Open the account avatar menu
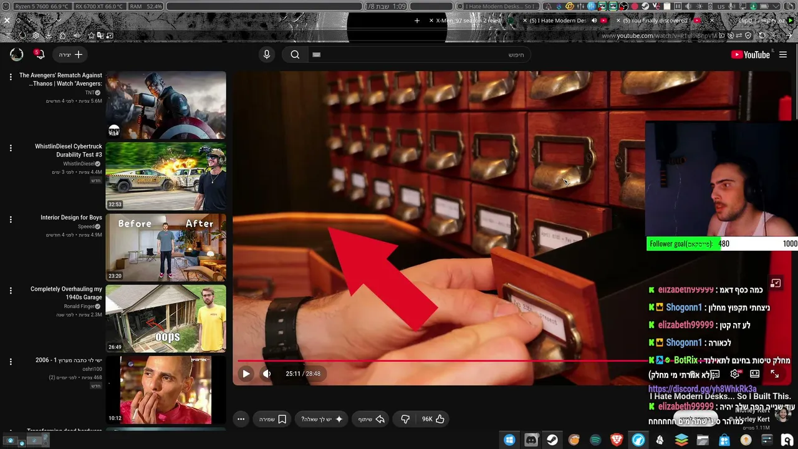This screenshot has width=798, height=449. tap(17, 55)
